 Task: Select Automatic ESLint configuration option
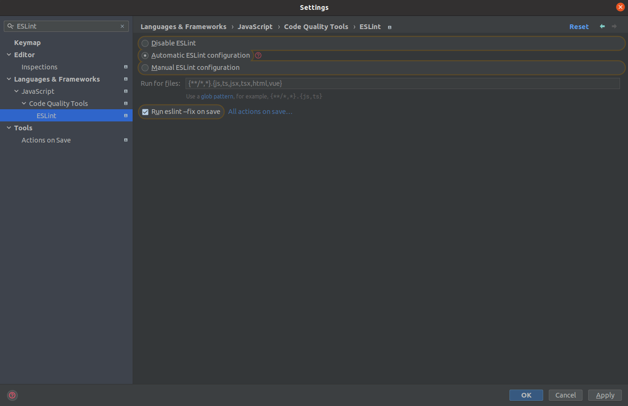tap(196, 55)
